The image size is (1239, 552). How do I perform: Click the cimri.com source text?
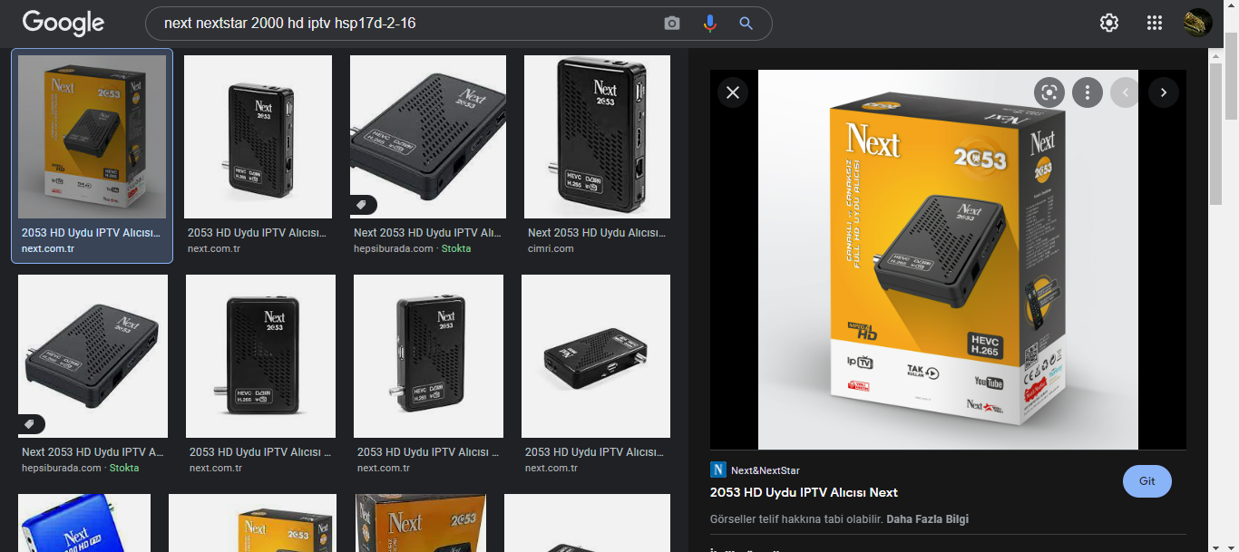pyautogui.click(x=551, y=248)
